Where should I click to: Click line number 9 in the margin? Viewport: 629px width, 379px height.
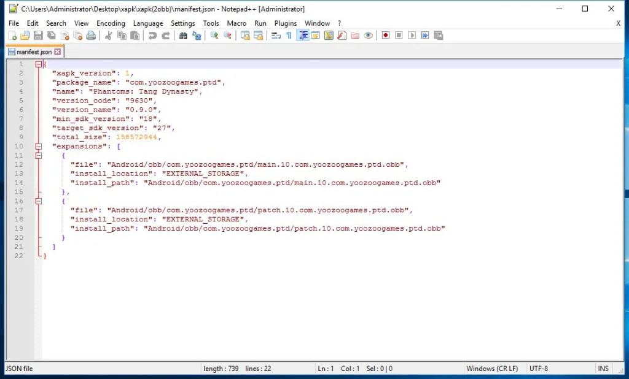click(21, 137)
